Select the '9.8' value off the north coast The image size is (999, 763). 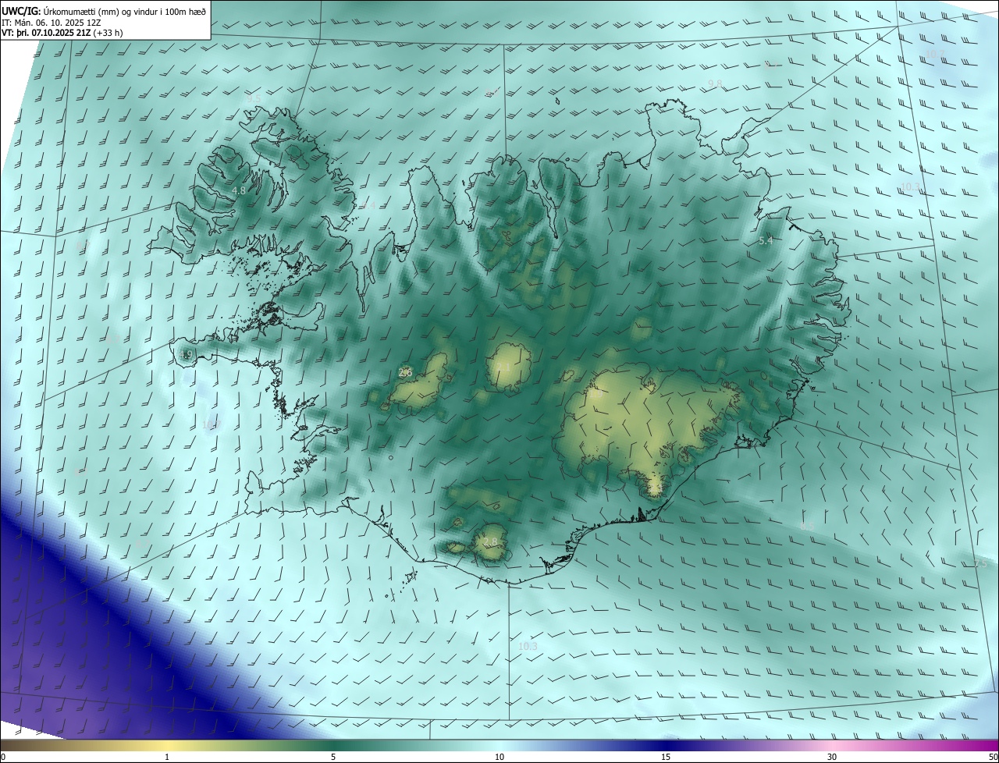[715, 83]
